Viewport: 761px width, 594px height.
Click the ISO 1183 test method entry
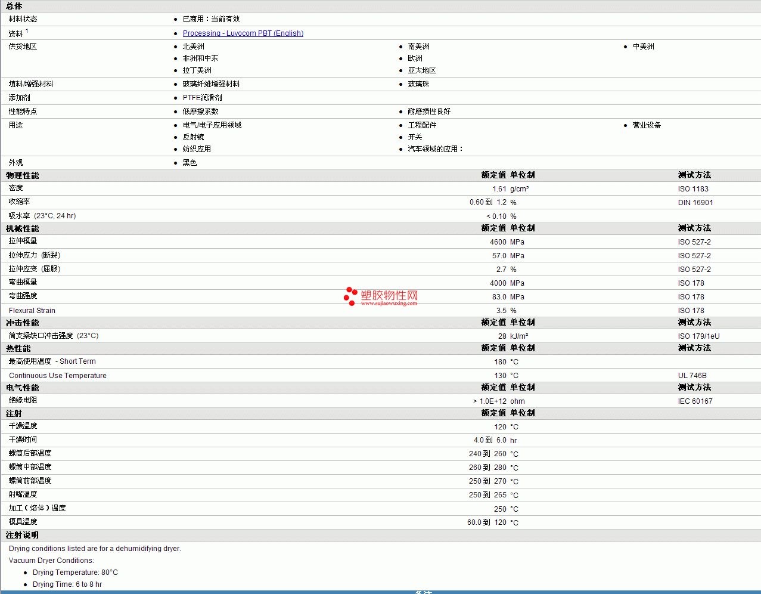693,189
